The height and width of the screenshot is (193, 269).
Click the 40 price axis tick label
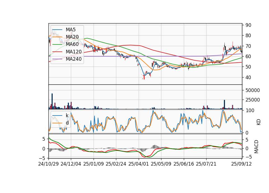tap(248, 77)
